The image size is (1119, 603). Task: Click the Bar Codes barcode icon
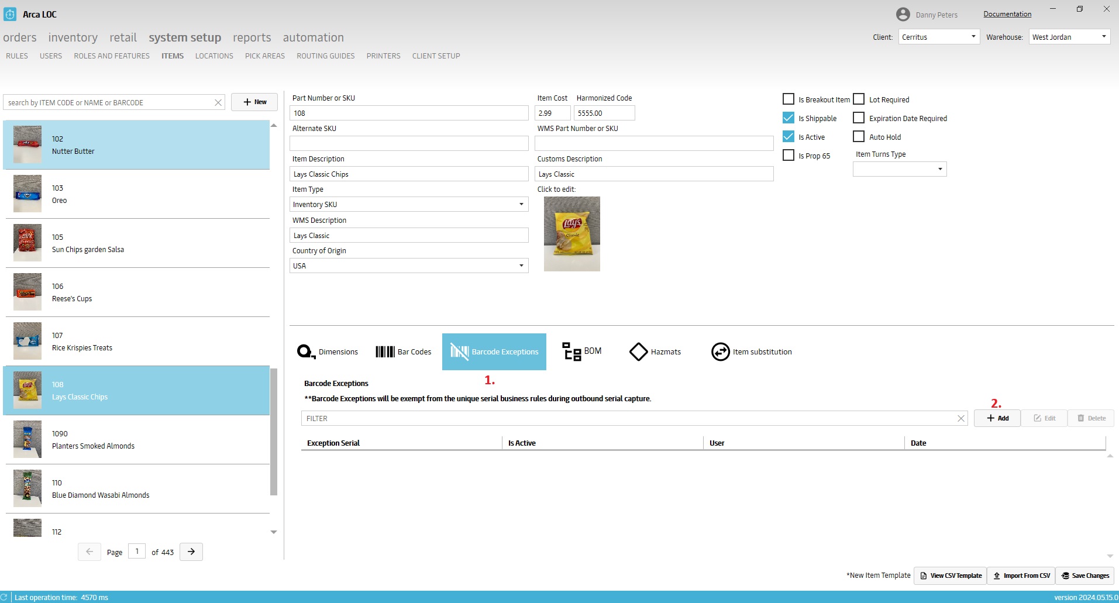click(385, 352)
